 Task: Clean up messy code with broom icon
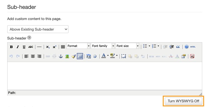click(x=74, y=56)
